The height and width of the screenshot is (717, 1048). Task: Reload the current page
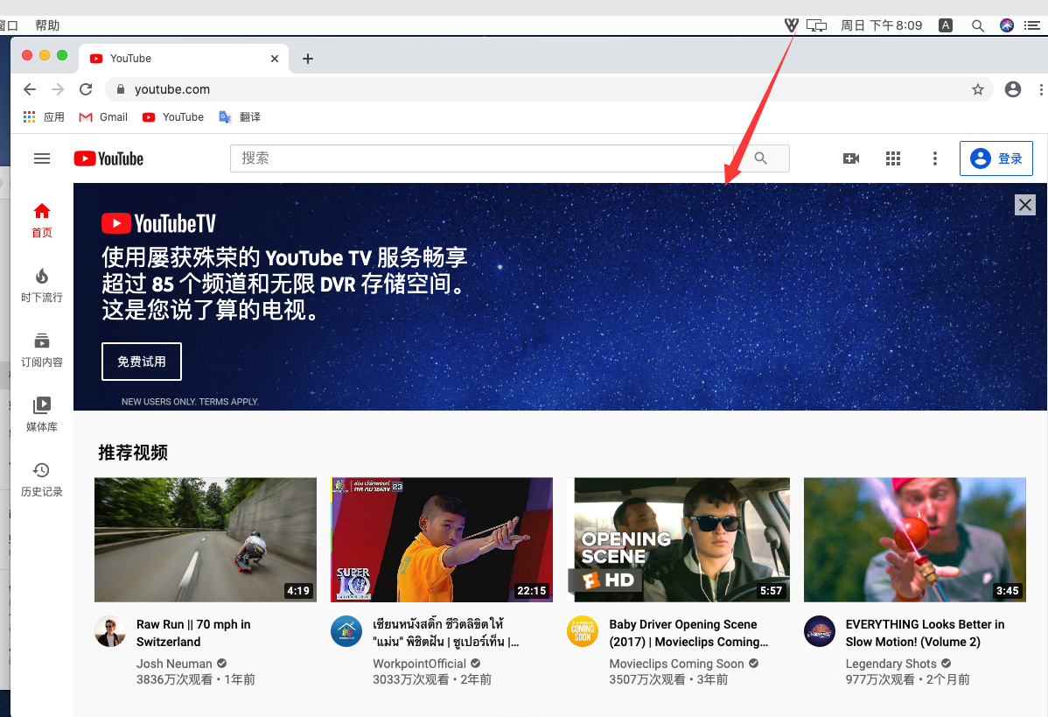(x=87, y=89)
